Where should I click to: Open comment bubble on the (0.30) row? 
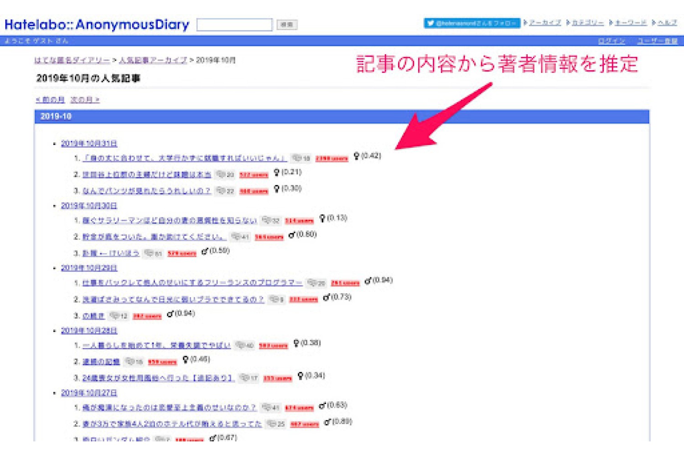(x=225, y=191)
